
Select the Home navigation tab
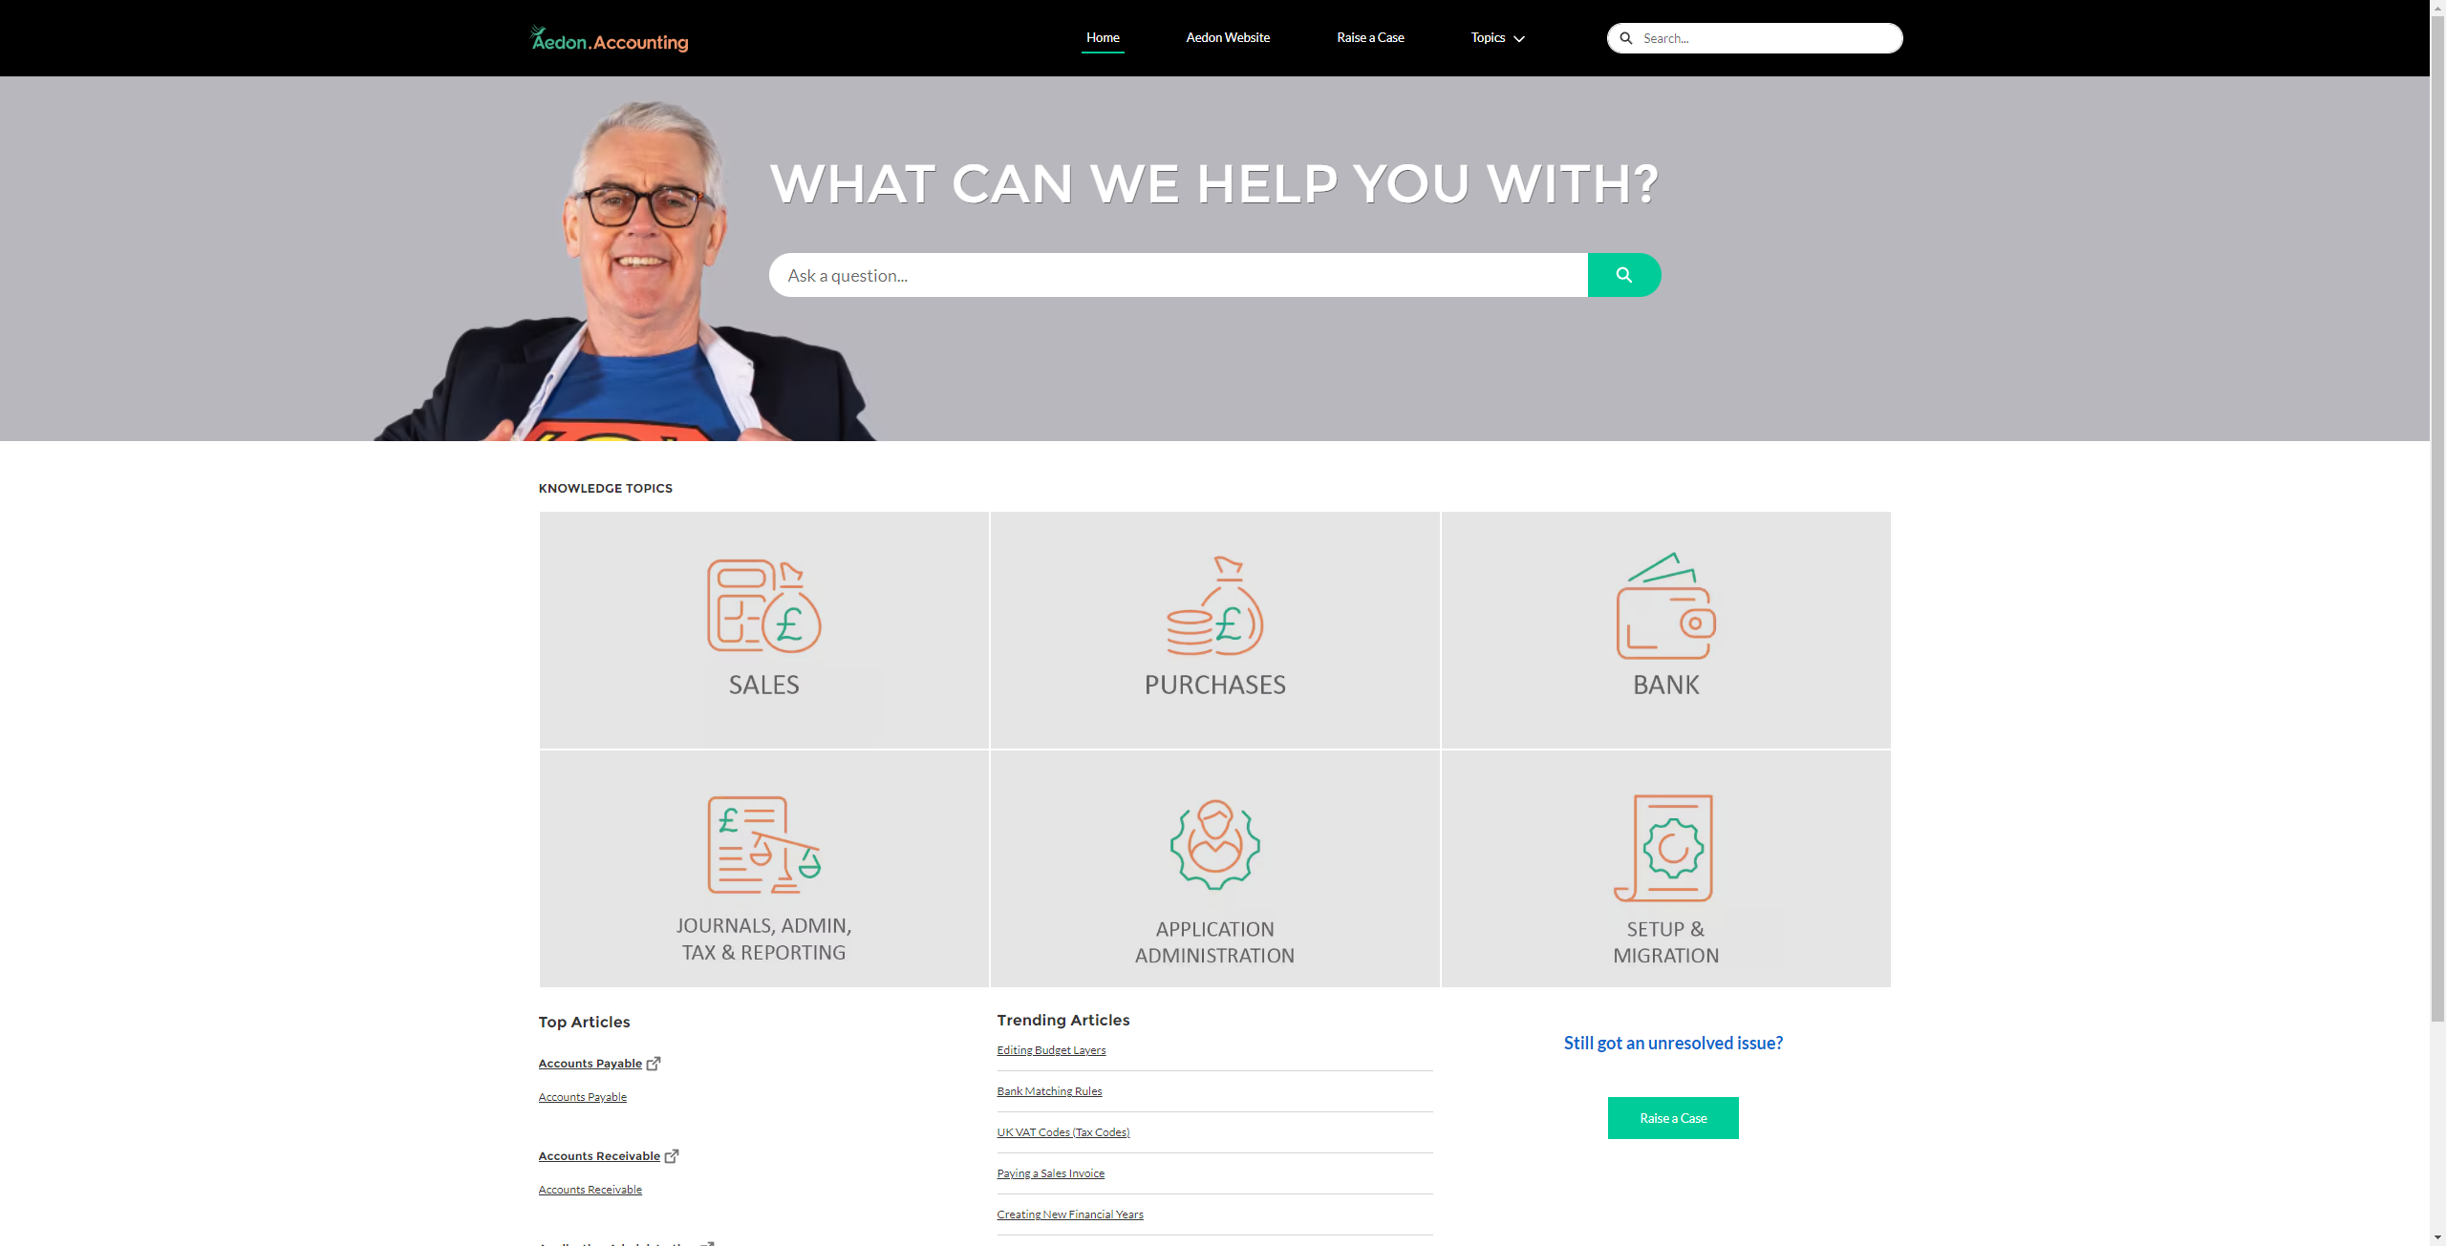[1104, 35]
